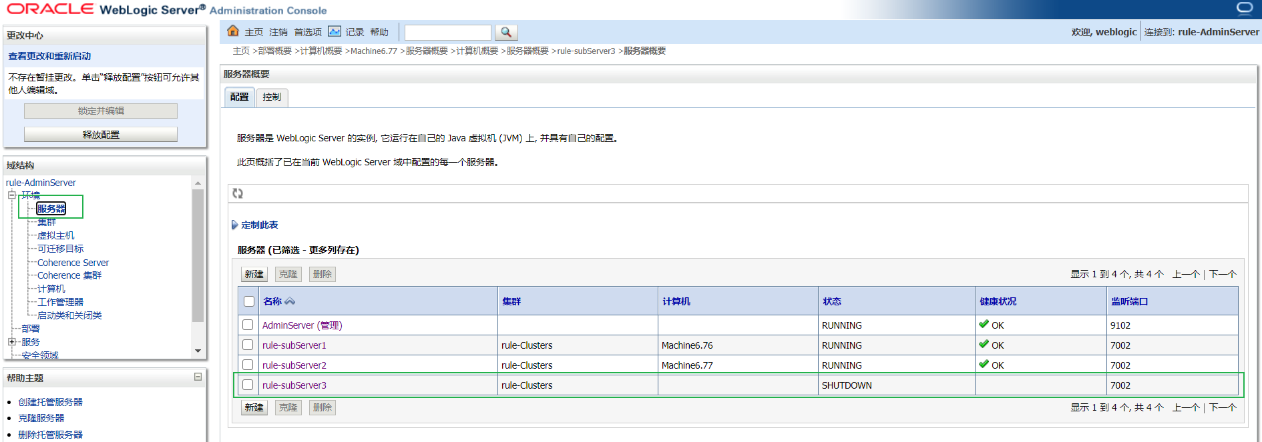Expand the 定制此表 section
Image resolution: width=1262 pixels, height=442 pixels.
pos(234,225)
